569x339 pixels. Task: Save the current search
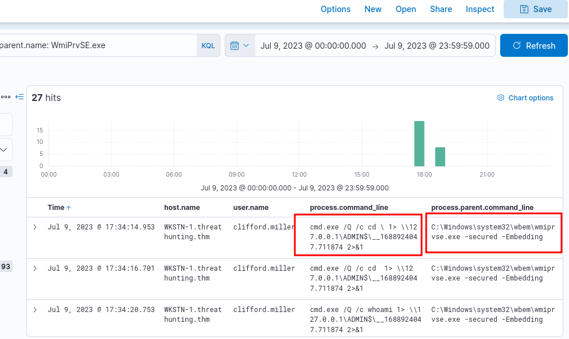click(536, 9)
